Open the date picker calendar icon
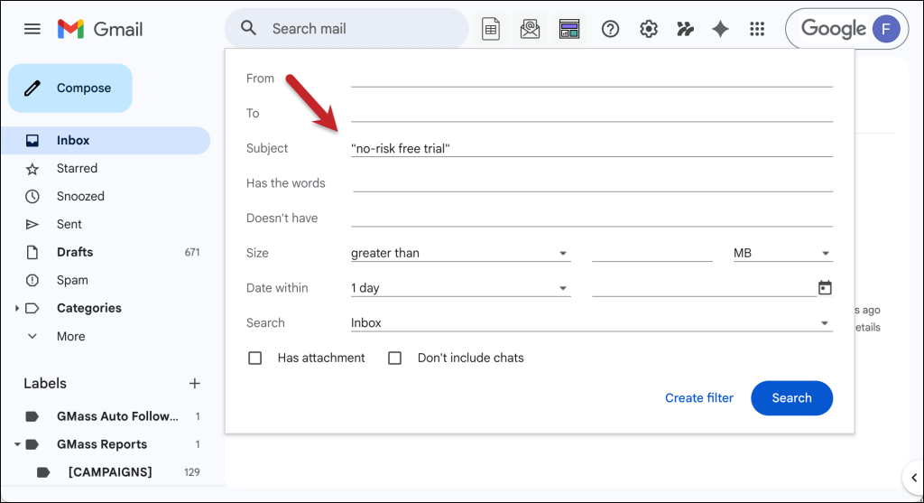 [824, 288]
